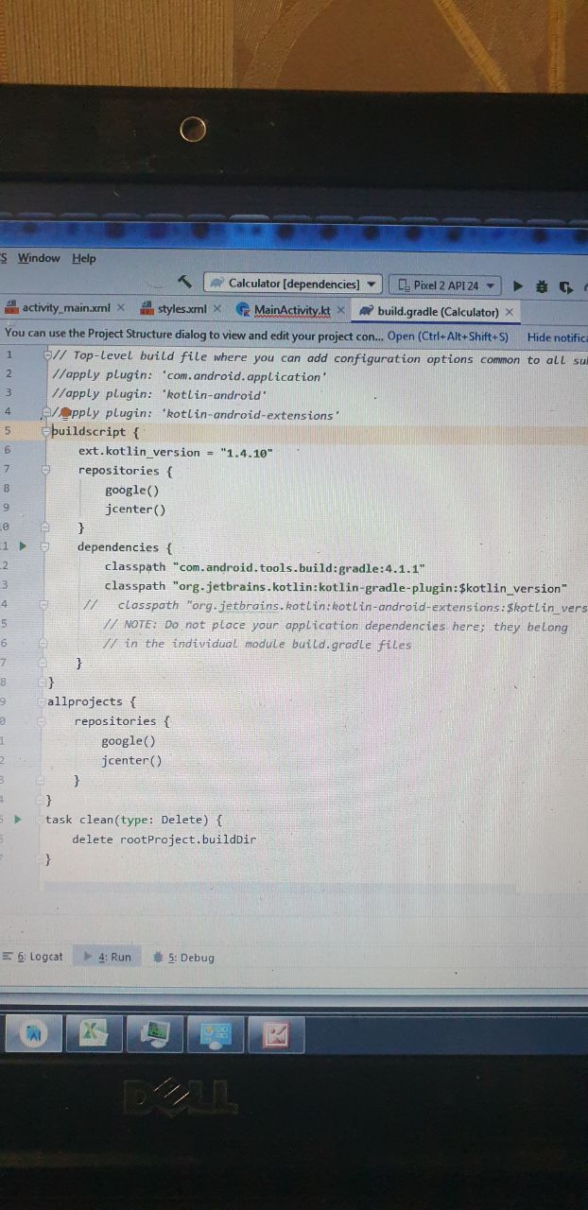The image size is (588, 1210).
Task: Open the 6: Logcat tool window
Action: point(33,957)
